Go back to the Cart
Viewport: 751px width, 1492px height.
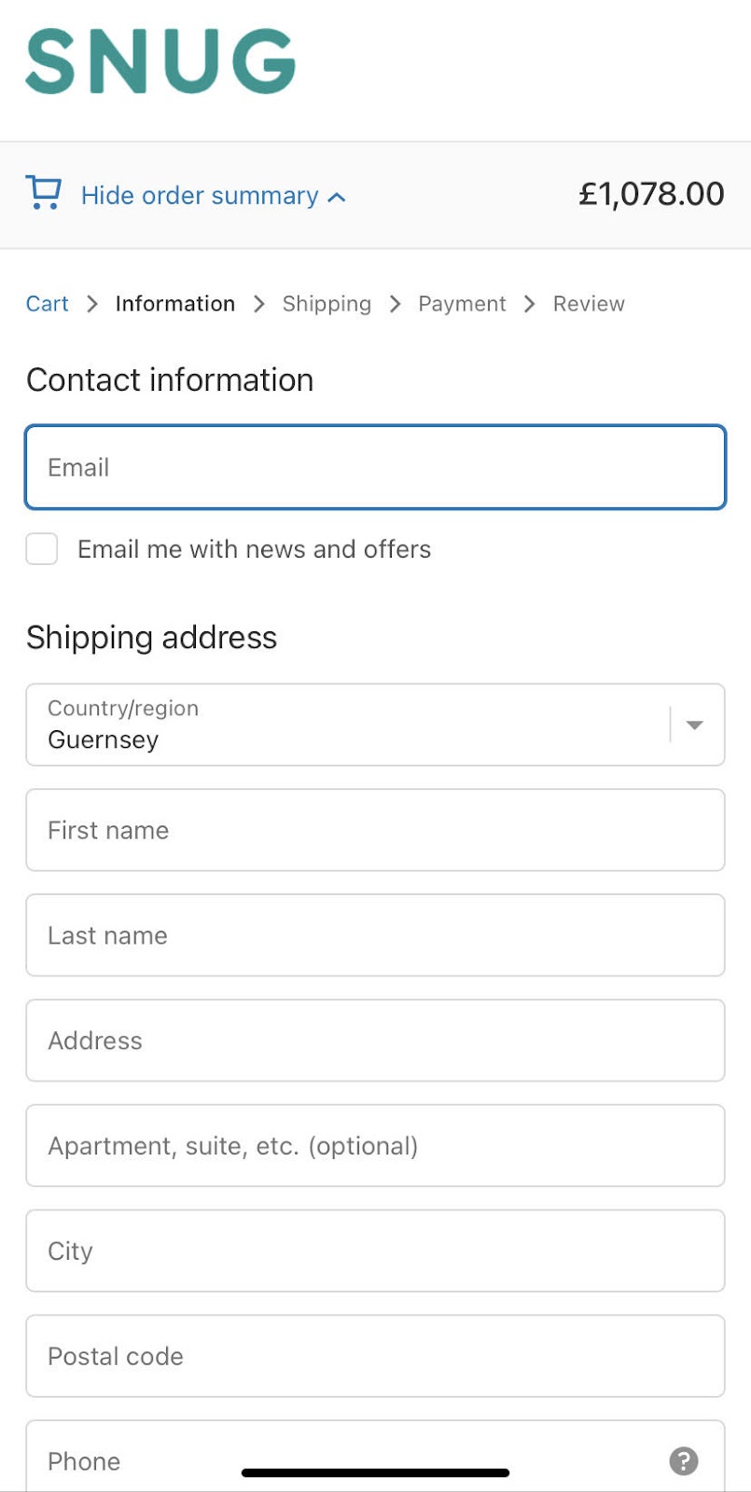coord(48,303)
